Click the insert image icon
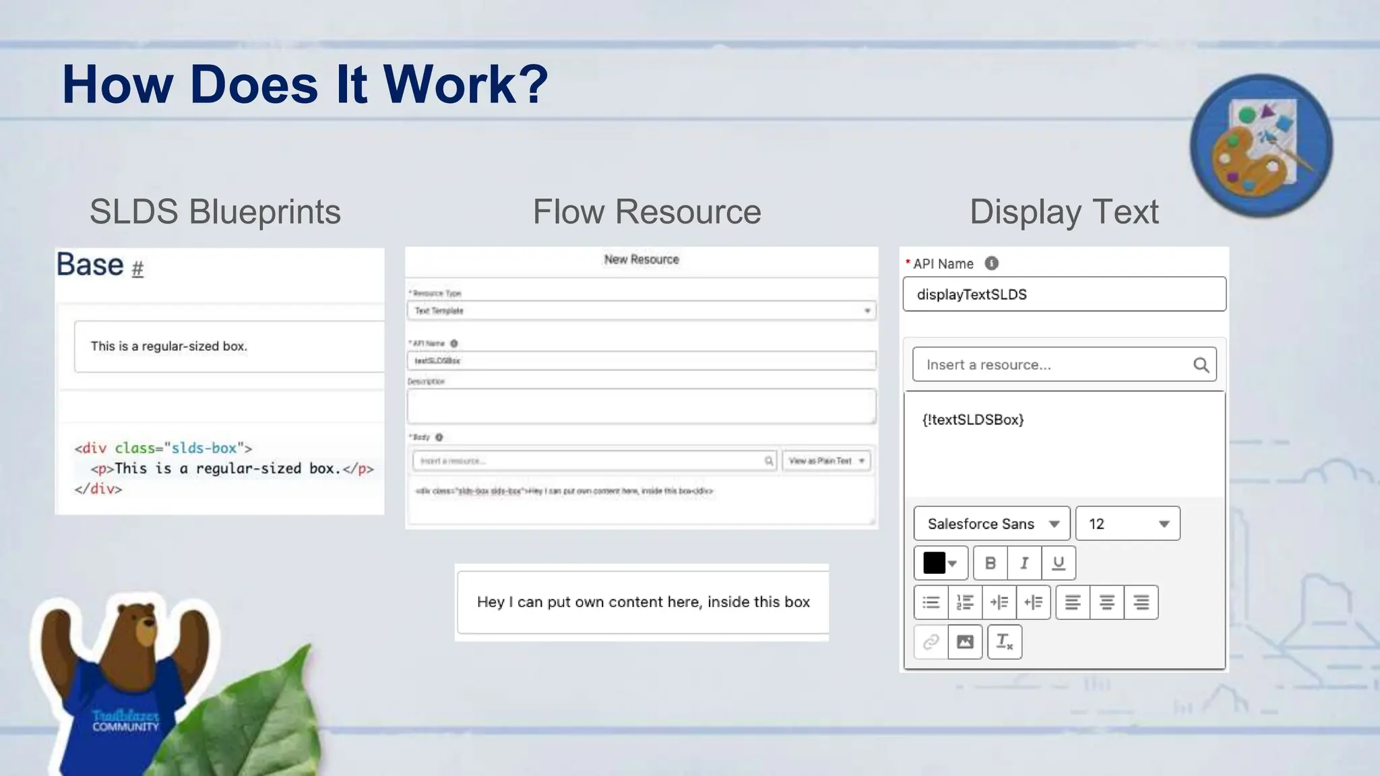 [965, 642]
